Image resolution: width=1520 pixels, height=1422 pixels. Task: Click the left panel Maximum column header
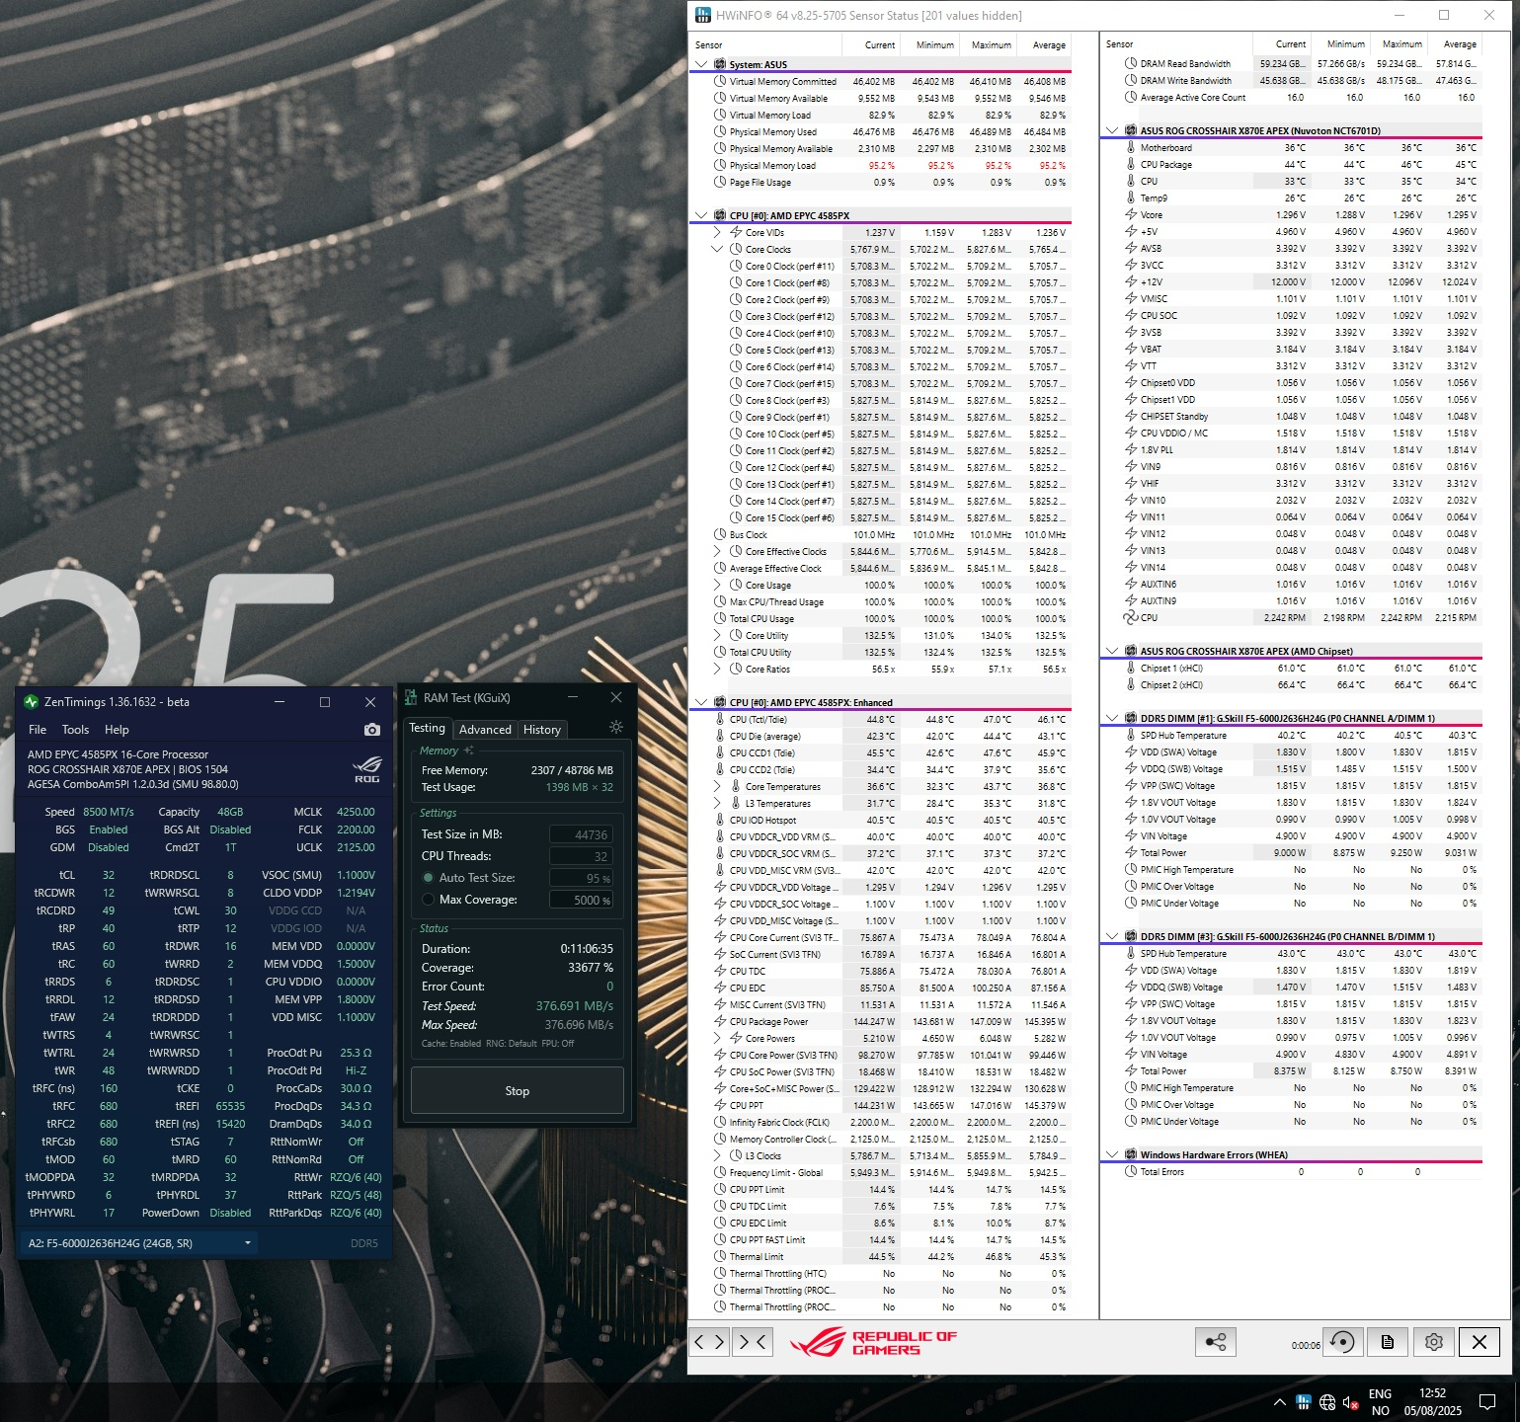click(987, 45)
